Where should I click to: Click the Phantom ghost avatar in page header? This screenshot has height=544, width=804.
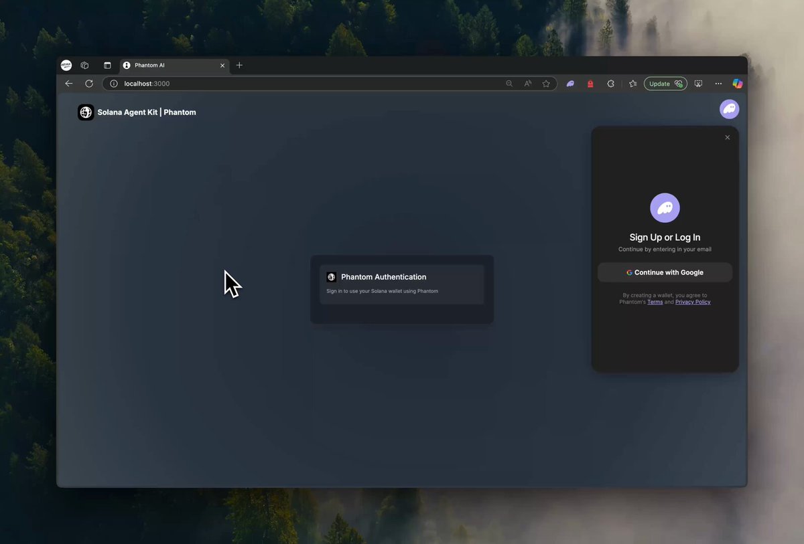[729, 109]
